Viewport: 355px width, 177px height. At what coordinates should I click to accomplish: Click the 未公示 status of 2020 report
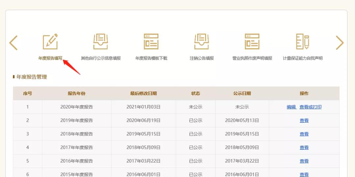[x=195, y=107]
